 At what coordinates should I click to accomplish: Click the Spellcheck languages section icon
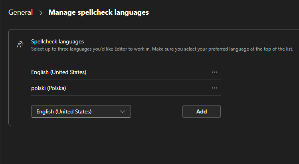coord(20,45)
